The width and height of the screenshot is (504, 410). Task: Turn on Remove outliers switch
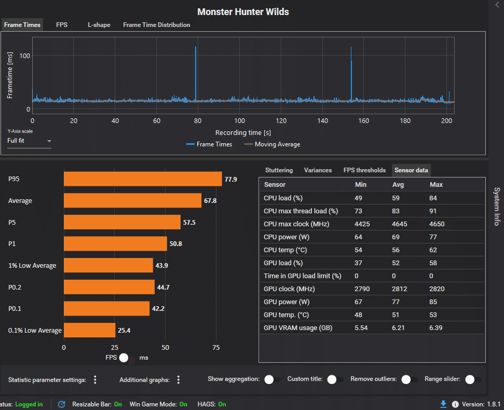point(410,379)
